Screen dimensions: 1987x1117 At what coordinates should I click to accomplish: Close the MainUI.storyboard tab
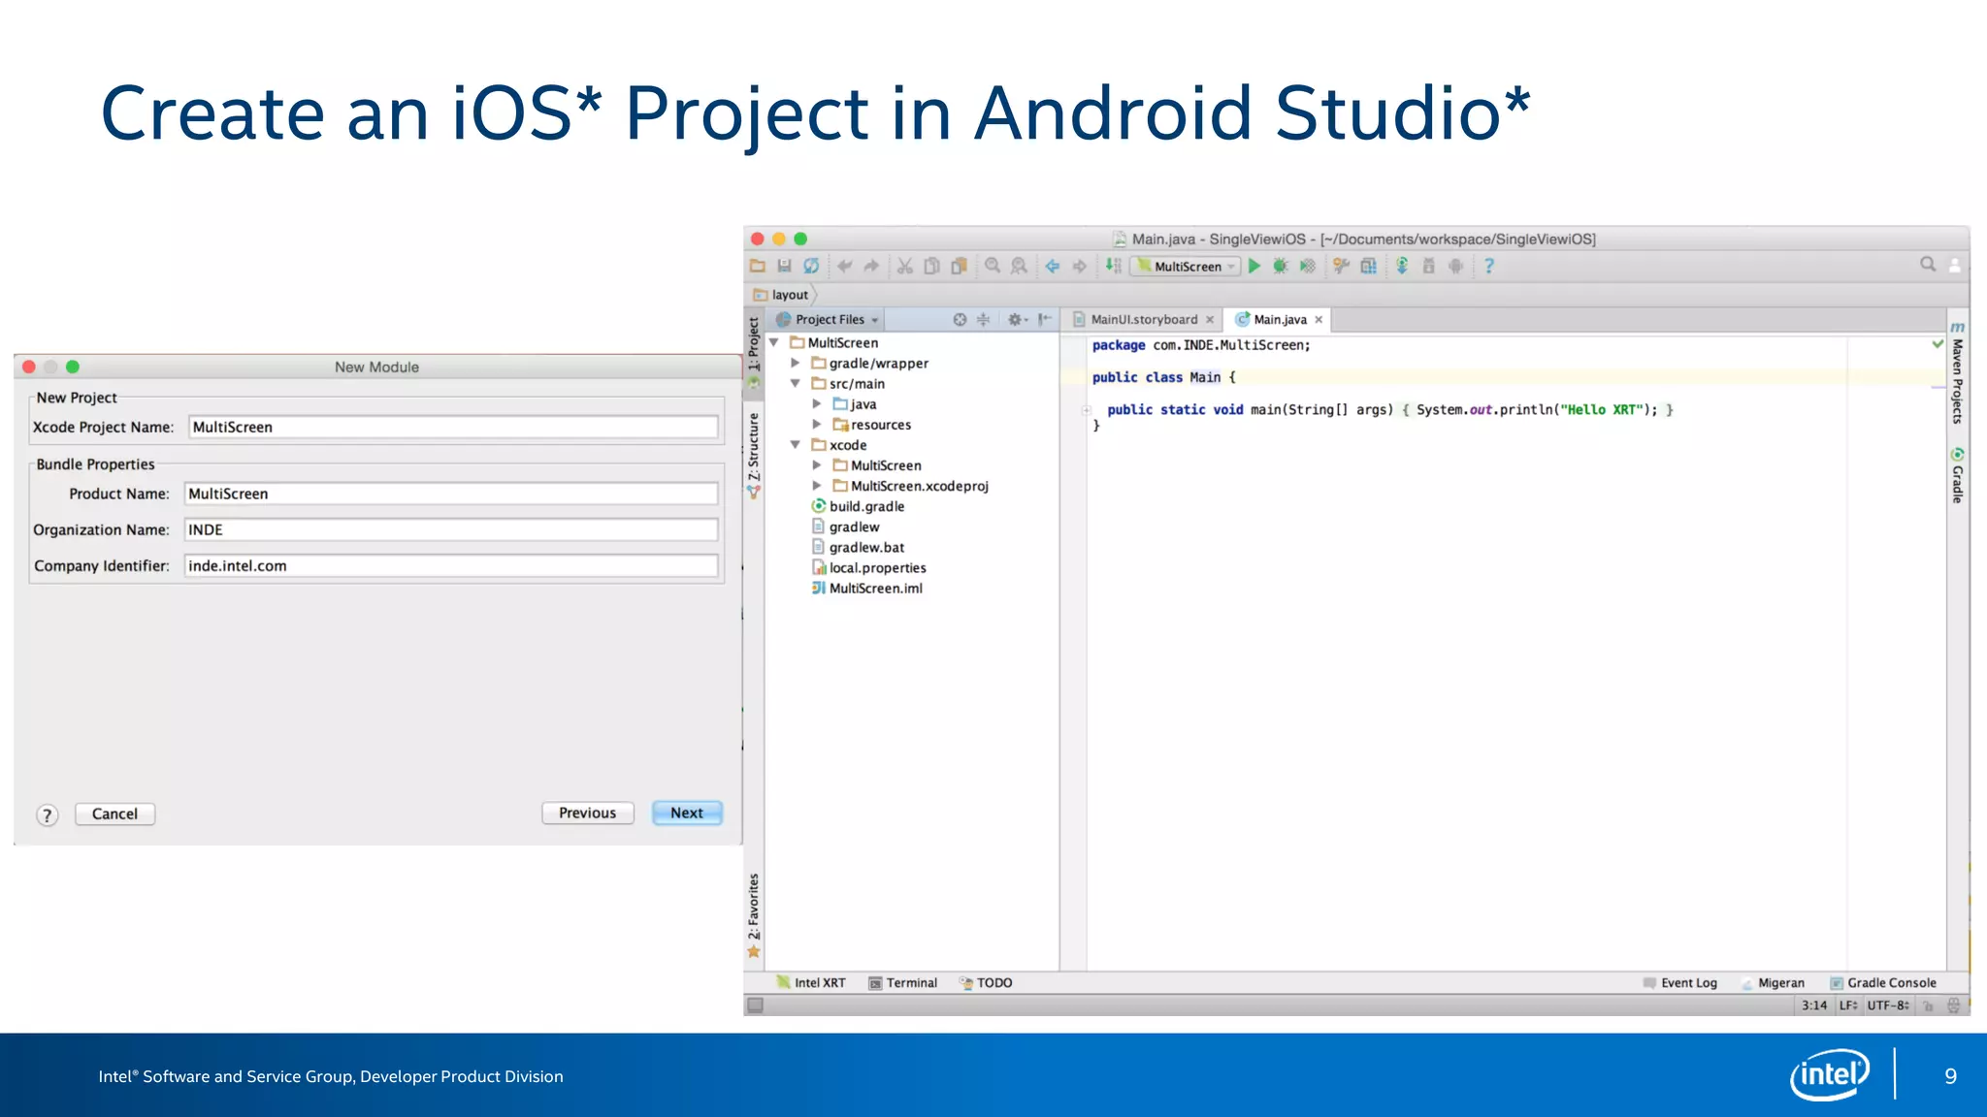click(1210, 319)
